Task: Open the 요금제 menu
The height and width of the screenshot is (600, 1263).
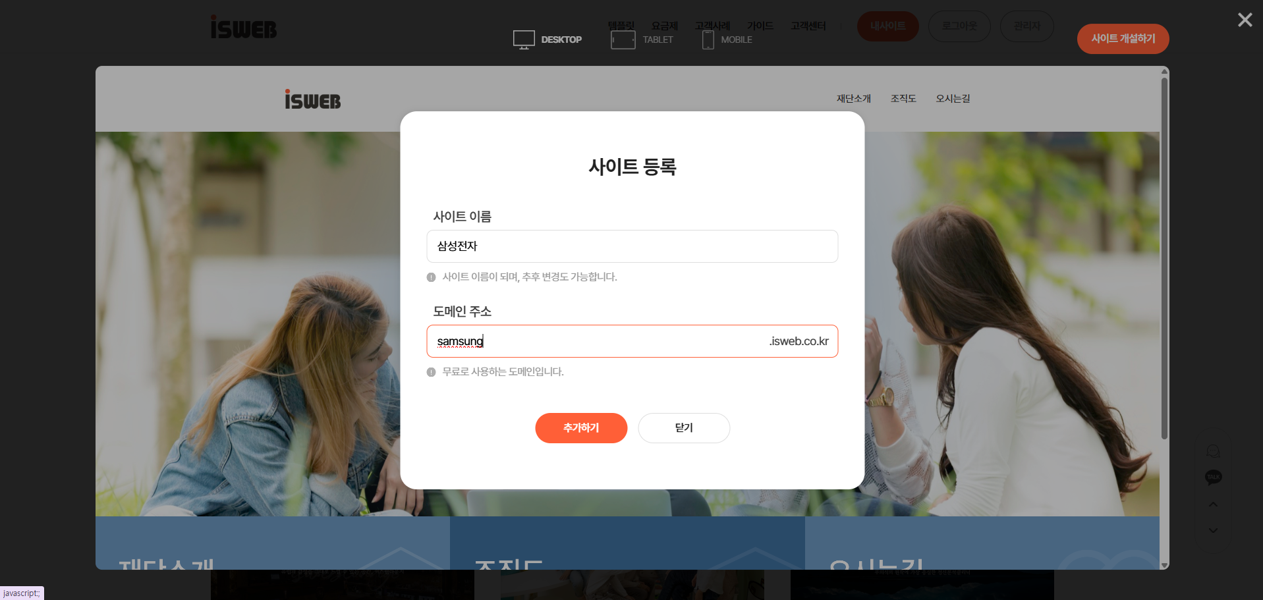Action: point(665,26)
